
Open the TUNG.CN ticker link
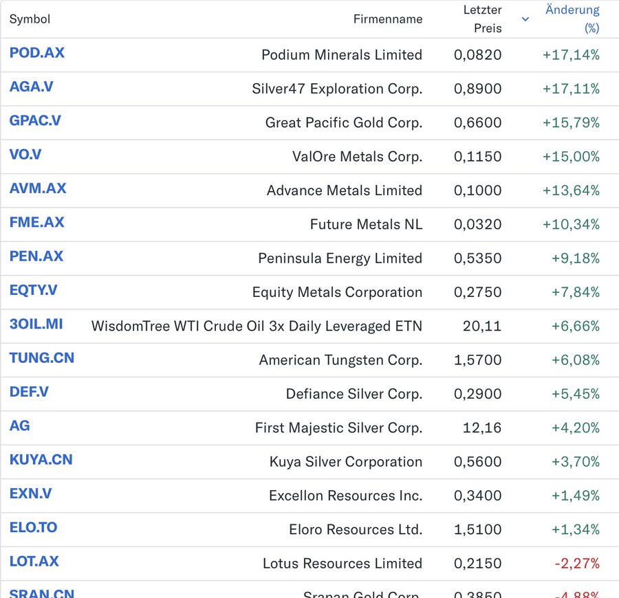pos(42,358)
